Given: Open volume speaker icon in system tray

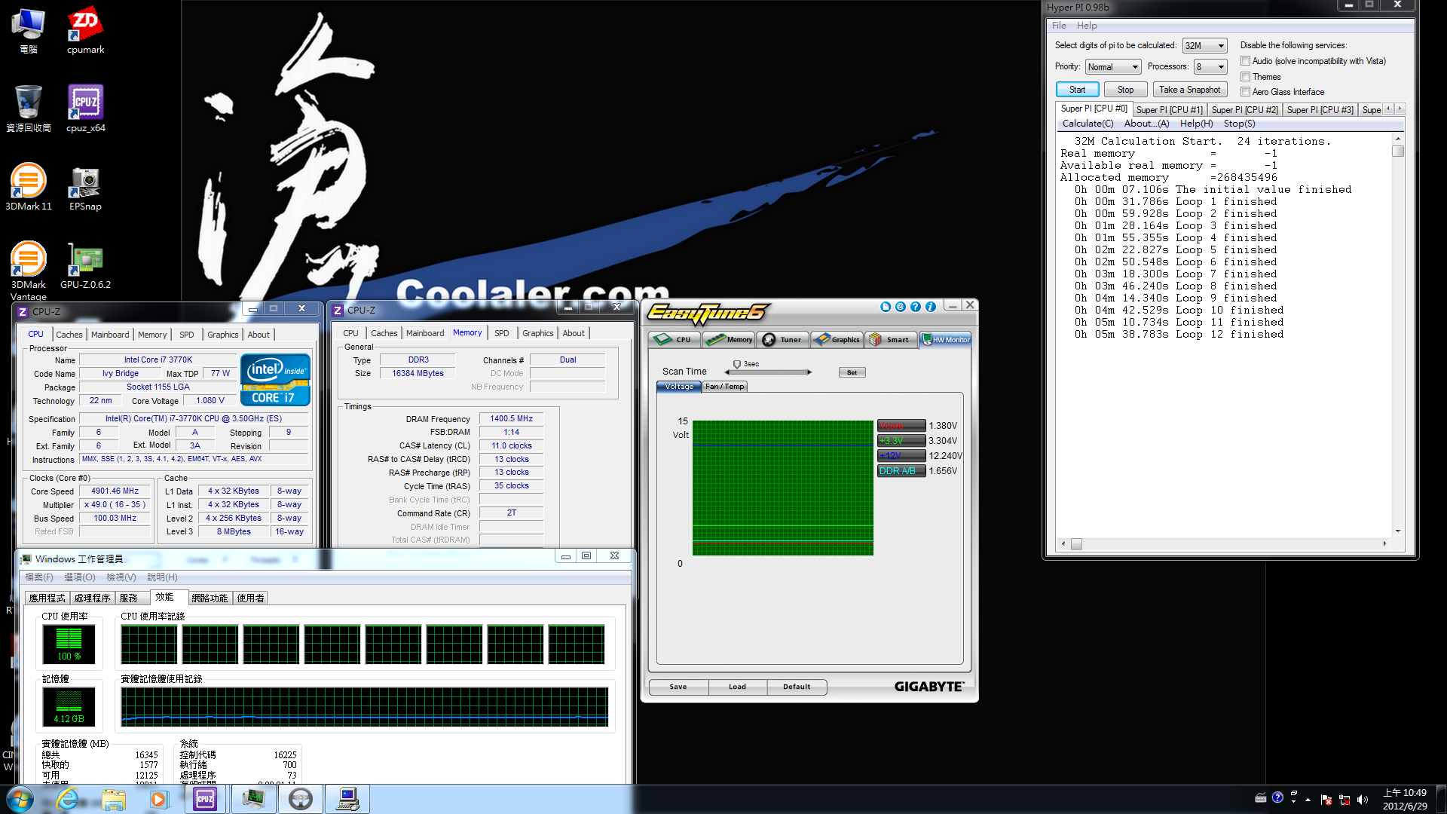Looking at the screenshot, I should pos(1363,800).
